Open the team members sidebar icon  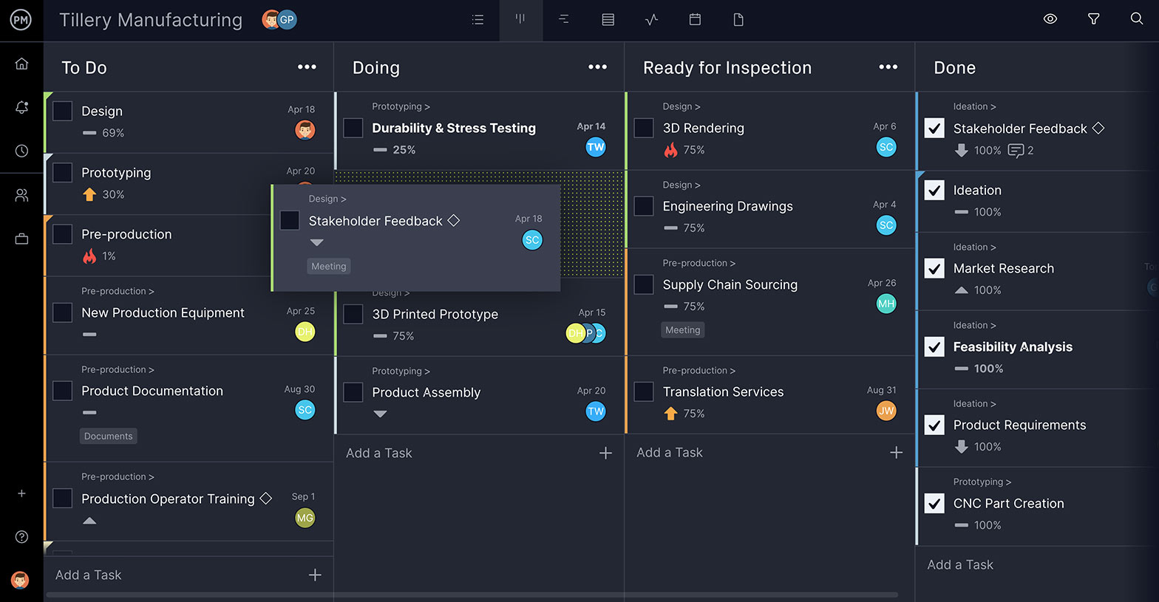point(21,195)
